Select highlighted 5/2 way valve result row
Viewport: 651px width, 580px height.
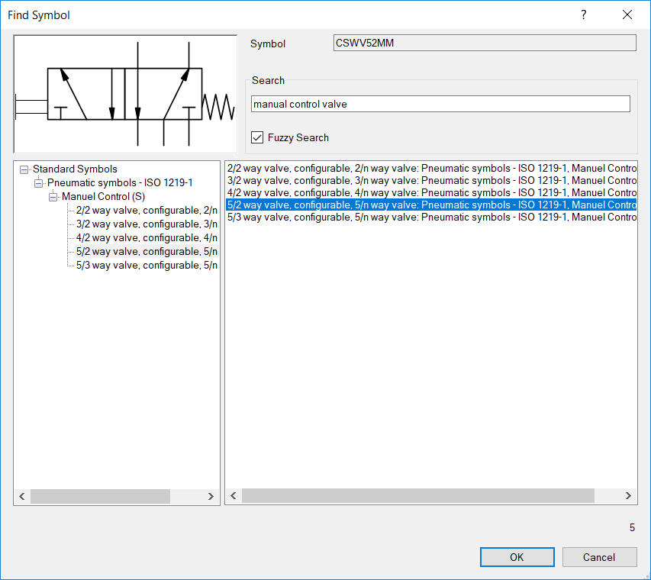[431, 205]
